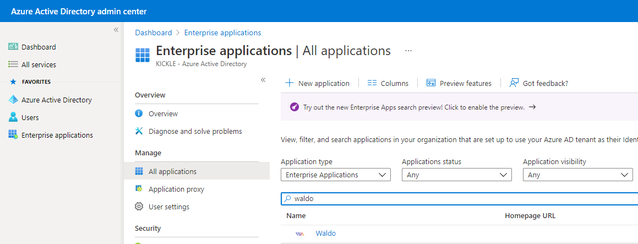
Task: Open Application proxy menu item
Action: pyautogui.click(x=176, y=189)
